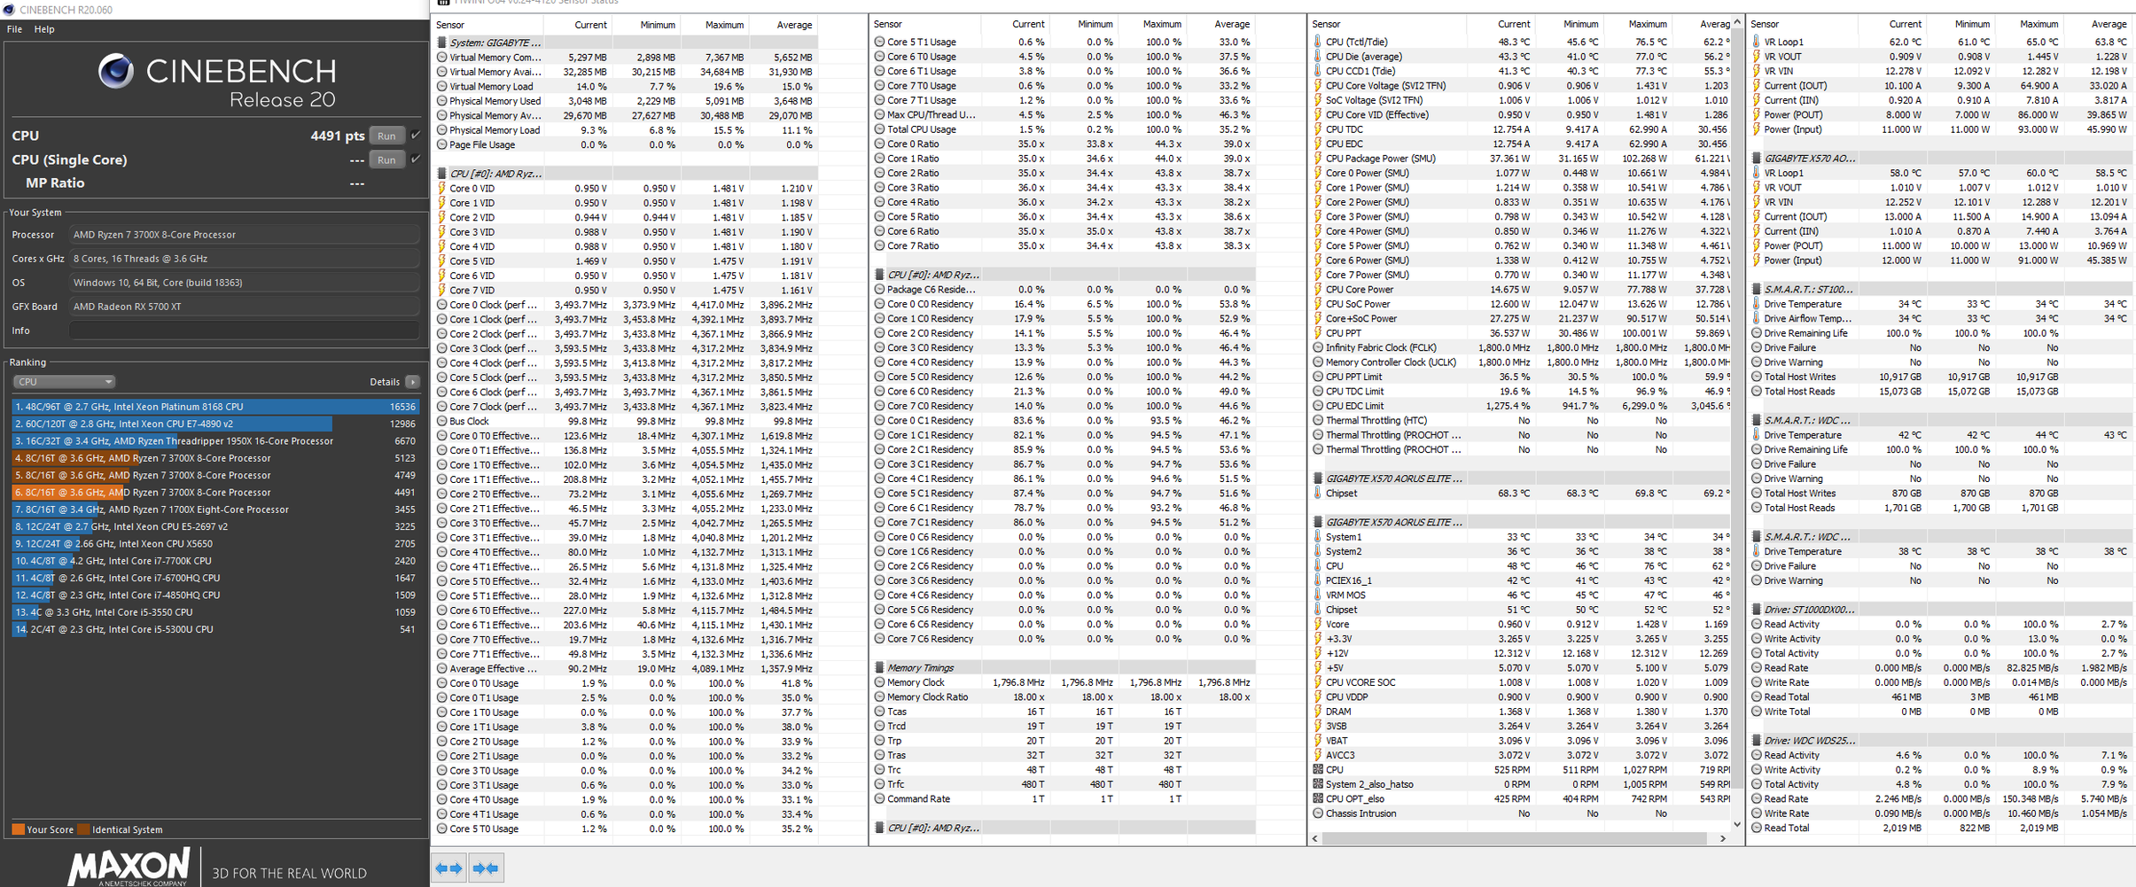Click the lightning icon beside CPU Package Power (SMU)
2136x887 pixels.
[1318, 159]
